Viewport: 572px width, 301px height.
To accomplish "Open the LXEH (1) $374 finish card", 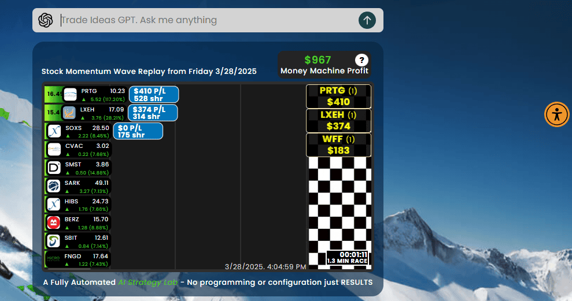I will pos(338,121).
